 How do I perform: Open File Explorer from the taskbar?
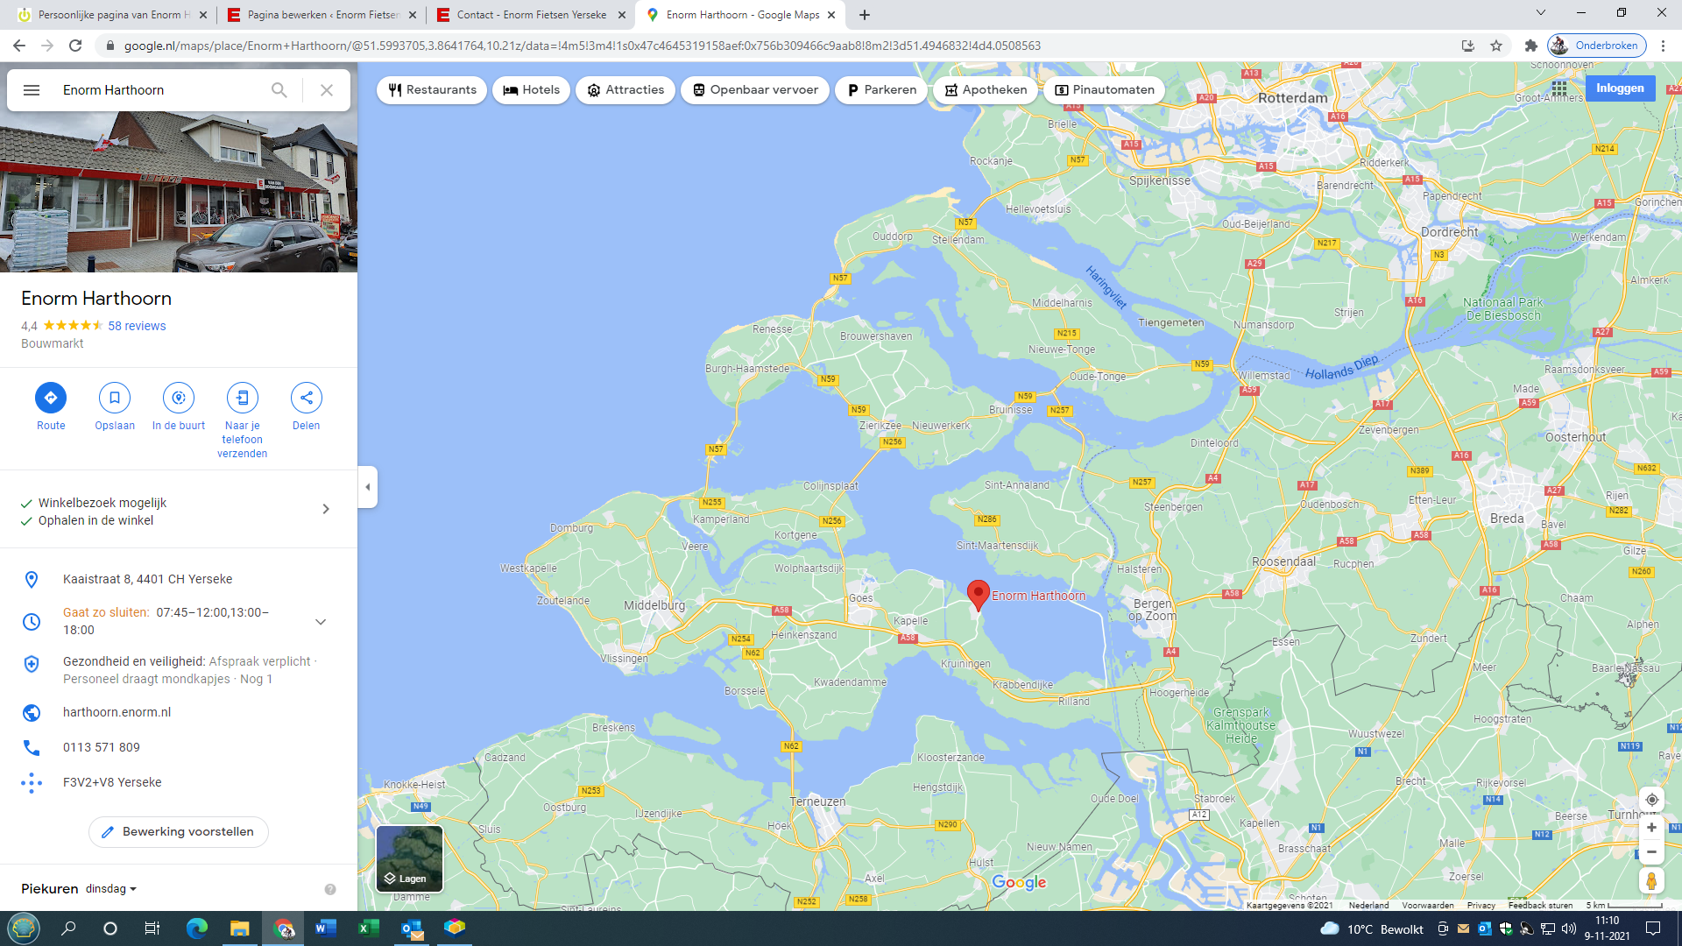tap(239, 928)
